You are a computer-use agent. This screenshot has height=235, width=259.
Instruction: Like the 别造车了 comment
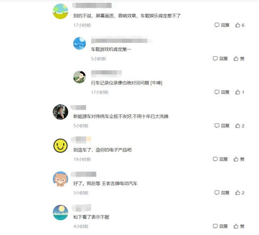coord(239,159)
